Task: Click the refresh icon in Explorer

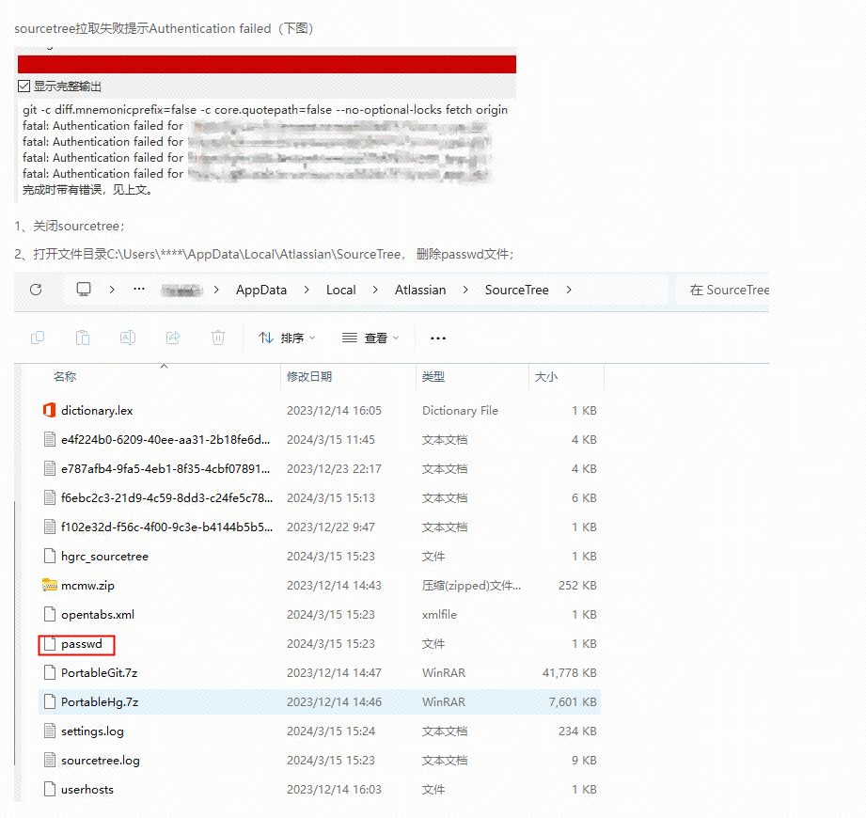Action: (36, 290)
